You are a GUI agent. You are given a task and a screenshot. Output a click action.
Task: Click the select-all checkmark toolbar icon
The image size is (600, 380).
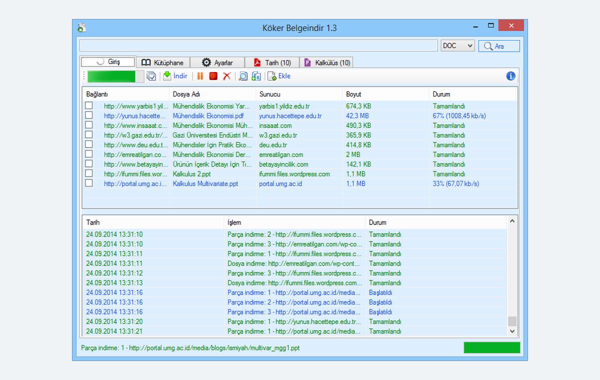point(151,76)
